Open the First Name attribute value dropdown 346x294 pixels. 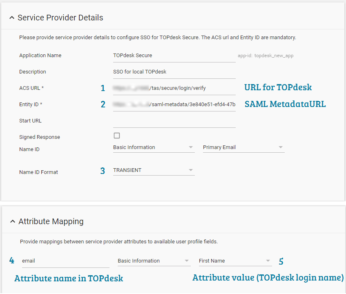coord(233,261)
